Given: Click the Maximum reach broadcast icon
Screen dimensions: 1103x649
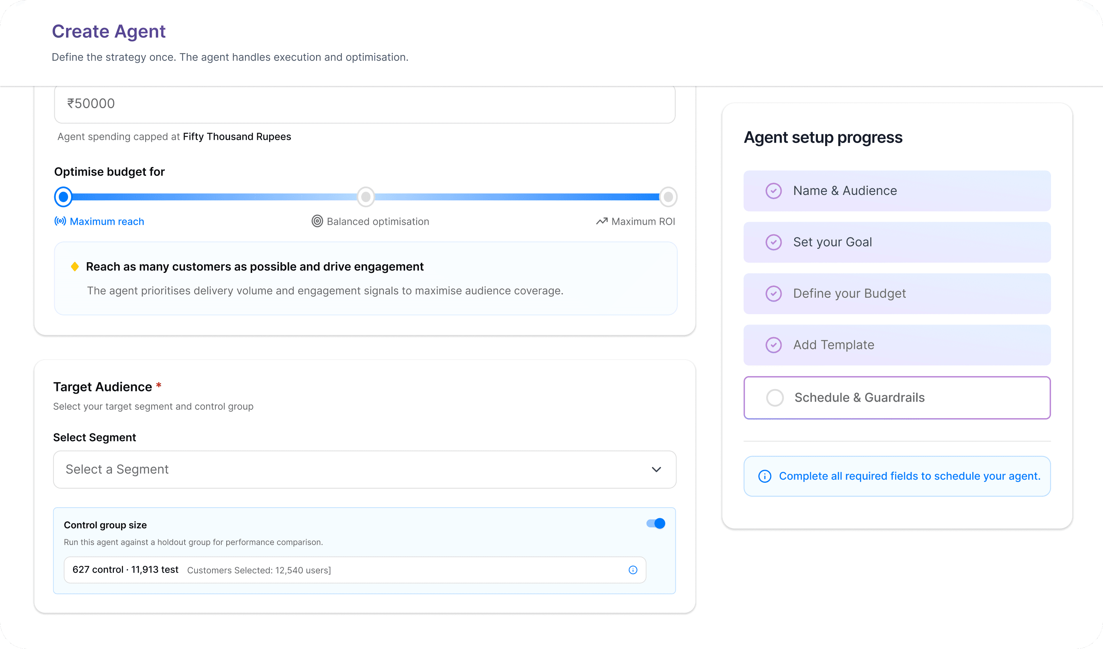Looking at the screenshot, I should [x=60, y=221].
